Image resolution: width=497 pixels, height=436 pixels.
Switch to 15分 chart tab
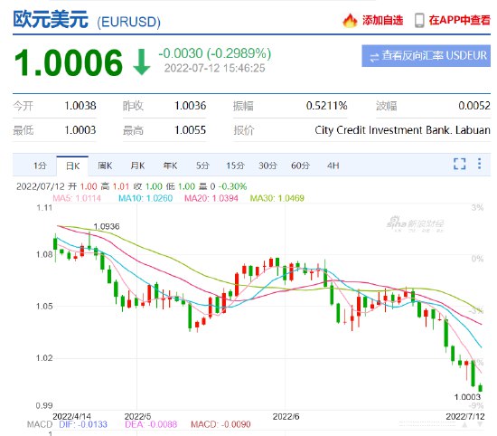pyautogui.click(x=235, y=166)
